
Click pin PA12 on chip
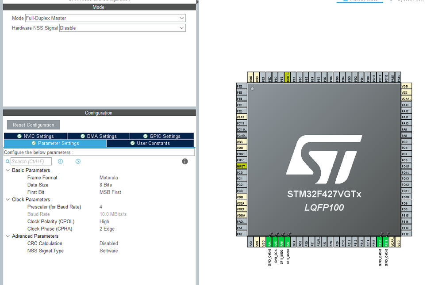(407, 111)
